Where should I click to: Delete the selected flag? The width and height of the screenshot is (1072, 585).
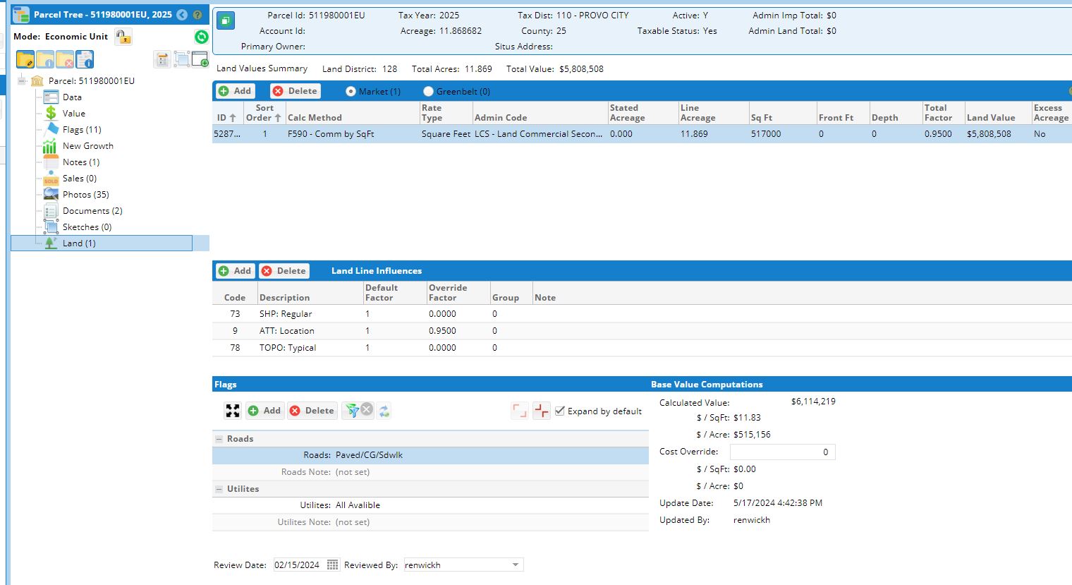312,411
